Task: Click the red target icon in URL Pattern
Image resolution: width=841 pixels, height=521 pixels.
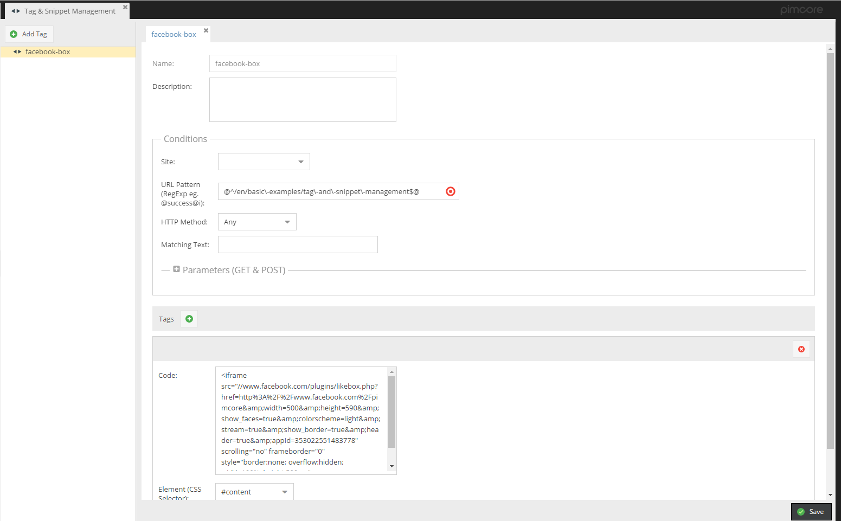Action: coord(450,191)
